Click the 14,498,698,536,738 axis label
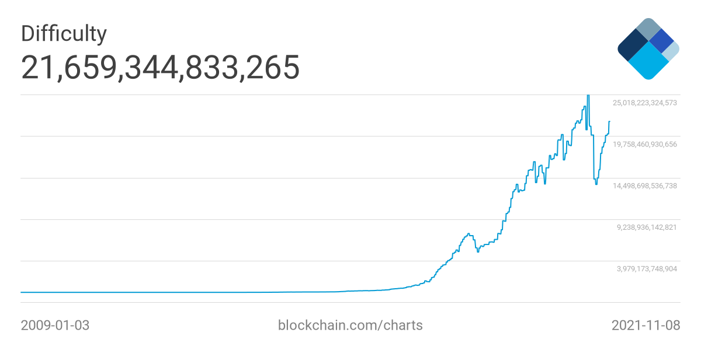Screen dimensions: 701x350 pos(644,185)
